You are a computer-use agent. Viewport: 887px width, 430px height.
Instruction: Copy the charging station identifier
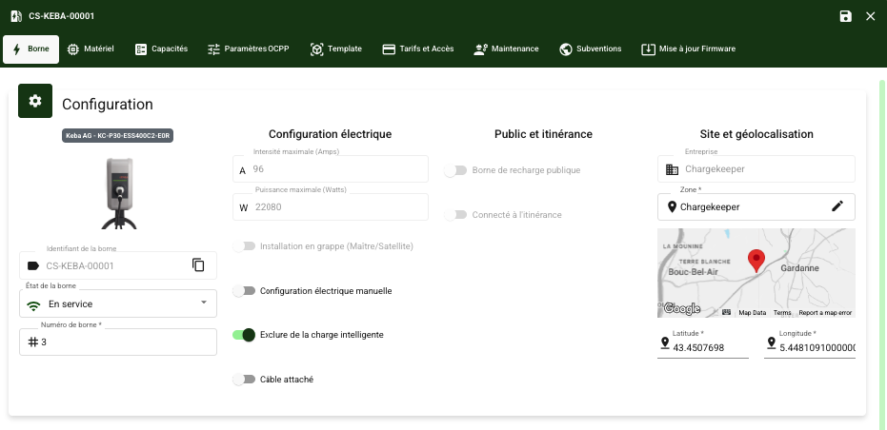pos(198,265)
